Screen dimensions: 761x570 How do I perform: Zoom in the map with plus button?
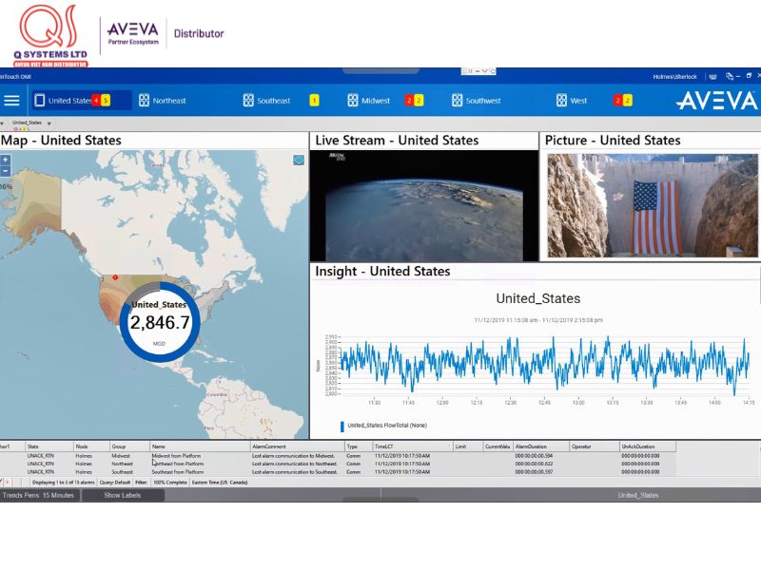[6, 160]
